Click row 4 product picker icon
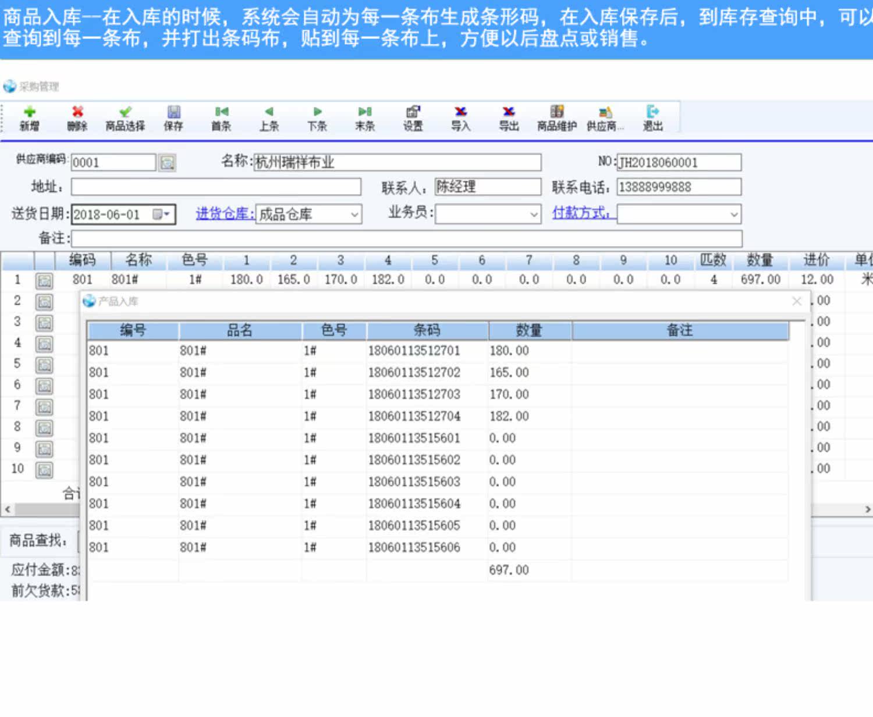The width and height of the screenshot is (873, 717). tap(44, 344)
